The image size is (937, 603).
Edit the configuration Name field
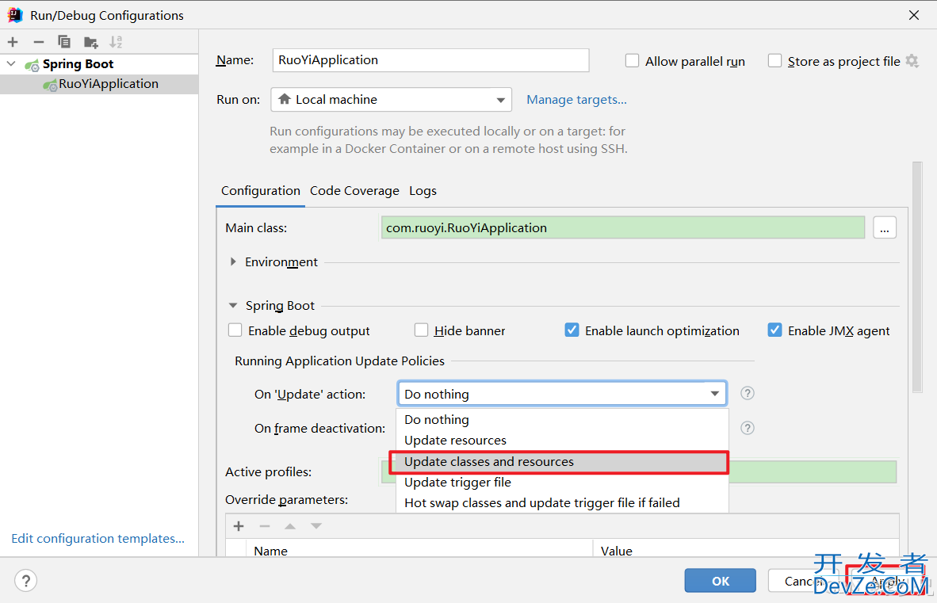coord(431,60)
